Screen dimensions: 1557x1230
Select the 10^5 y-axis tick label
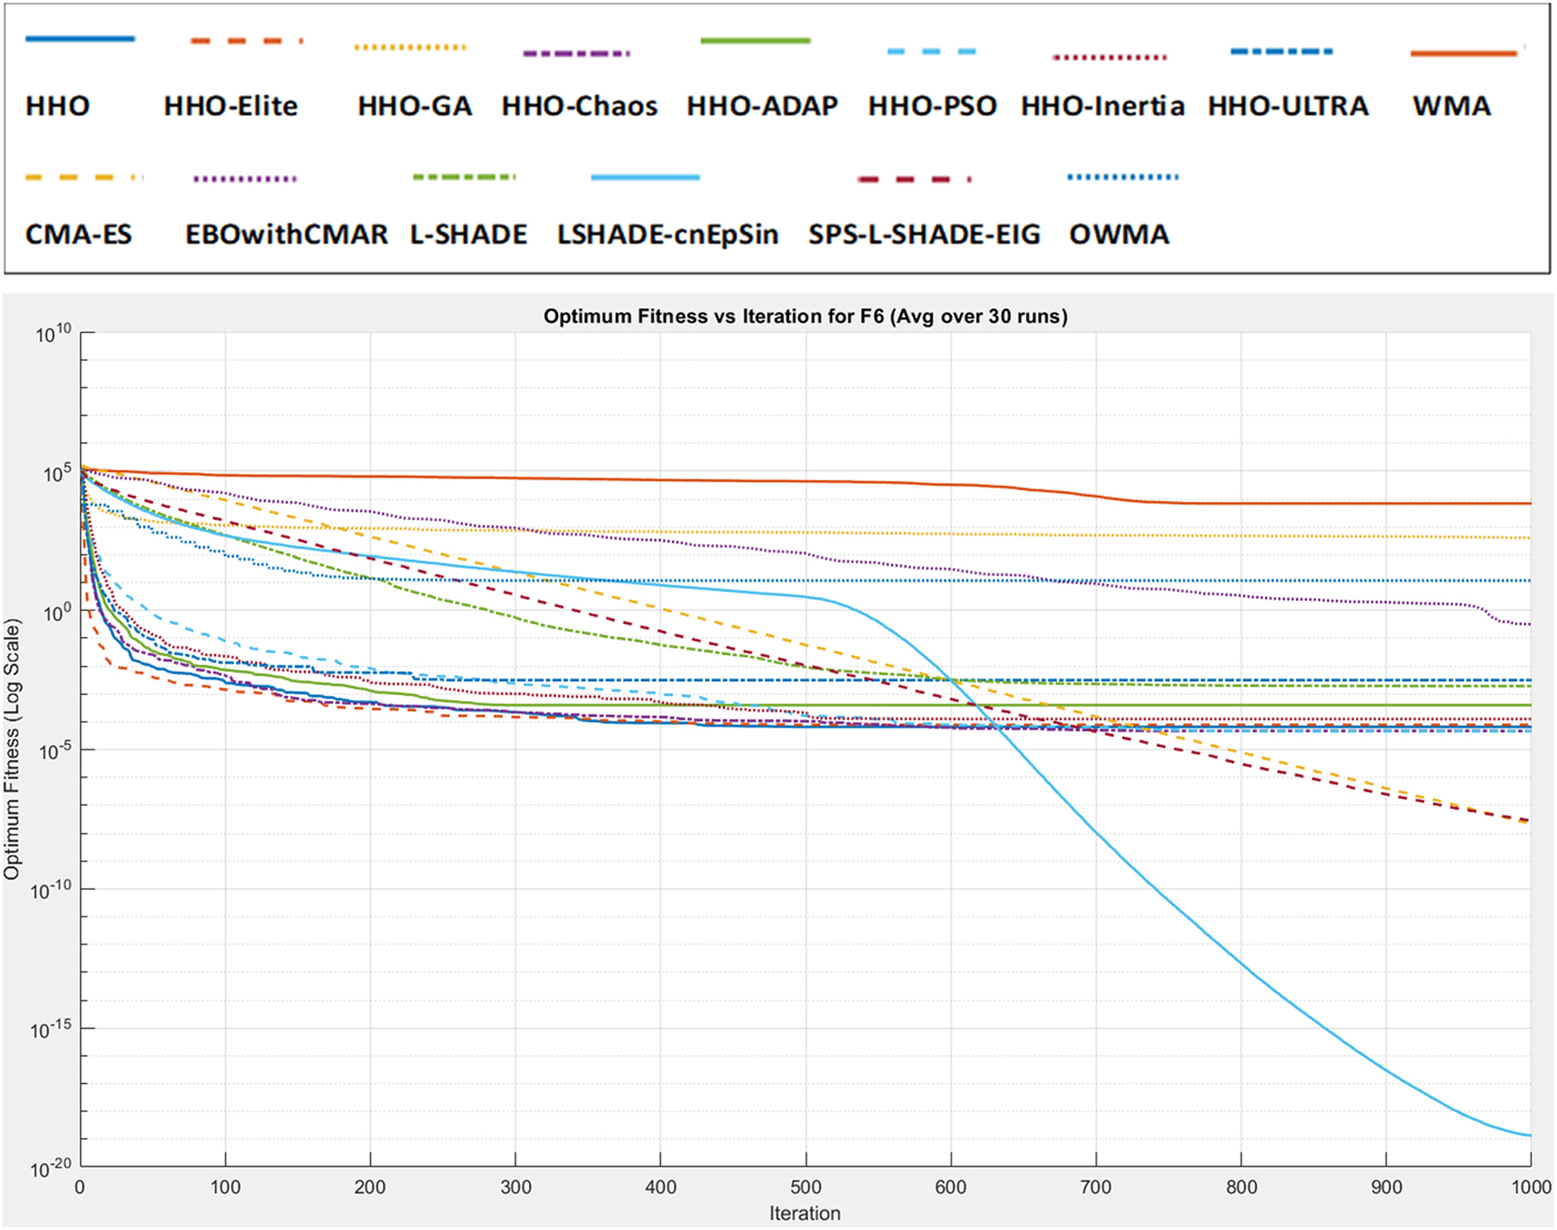coord(56,474)
